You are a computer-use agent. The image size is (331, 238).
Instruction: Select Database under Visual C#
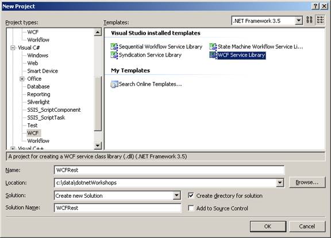pyautogui.click(x=38, y=86)
